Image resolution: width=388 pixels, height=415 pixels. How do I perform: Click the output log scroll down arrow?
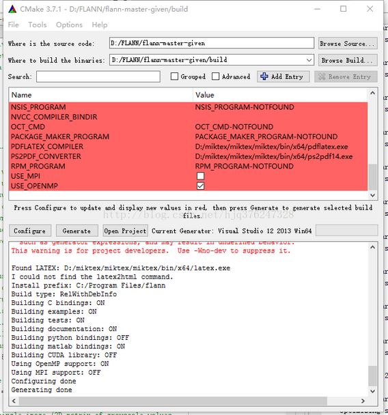coord(373,391)
